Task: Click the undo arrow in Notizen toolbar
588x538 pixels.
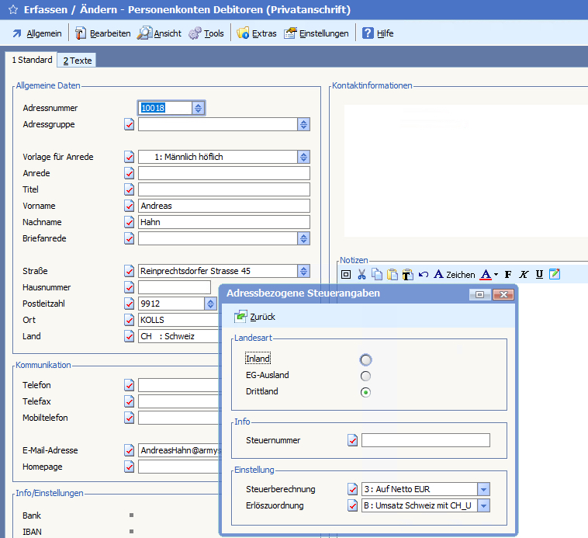Action: click(x=423, y=274)
